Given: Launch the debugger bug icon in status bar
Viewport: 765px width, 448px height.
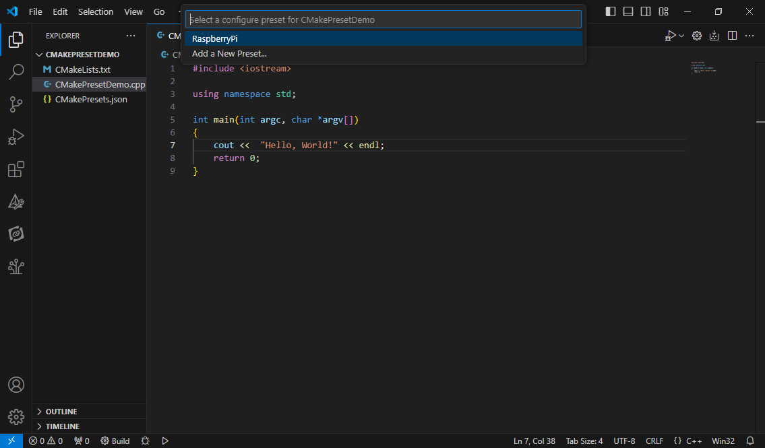Looking at the screenshot, I should coord(145,441).
